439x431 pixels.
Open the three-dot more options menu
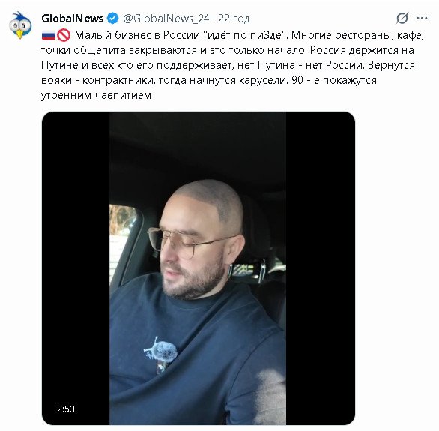click(422, 19)
